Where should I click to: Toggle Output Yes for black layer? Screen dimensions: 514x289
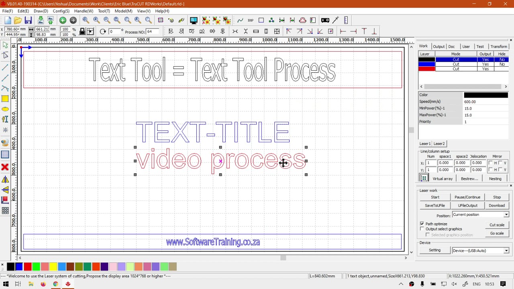click(x=485, y=59)
